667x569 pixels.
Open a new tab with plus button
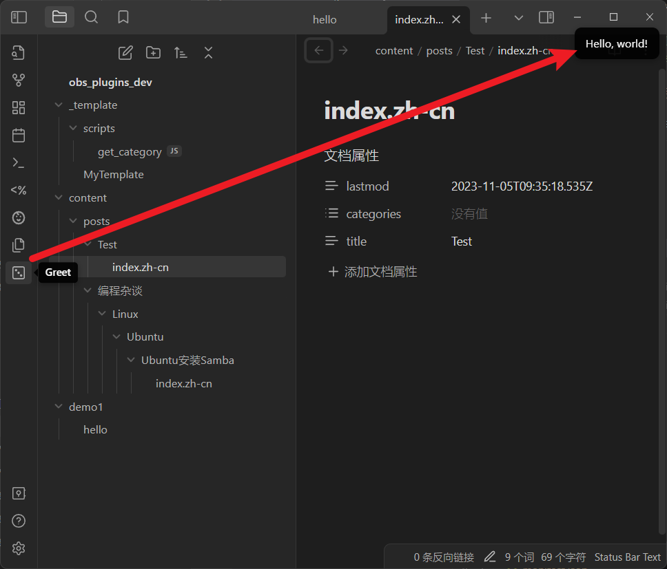(486, 18)
